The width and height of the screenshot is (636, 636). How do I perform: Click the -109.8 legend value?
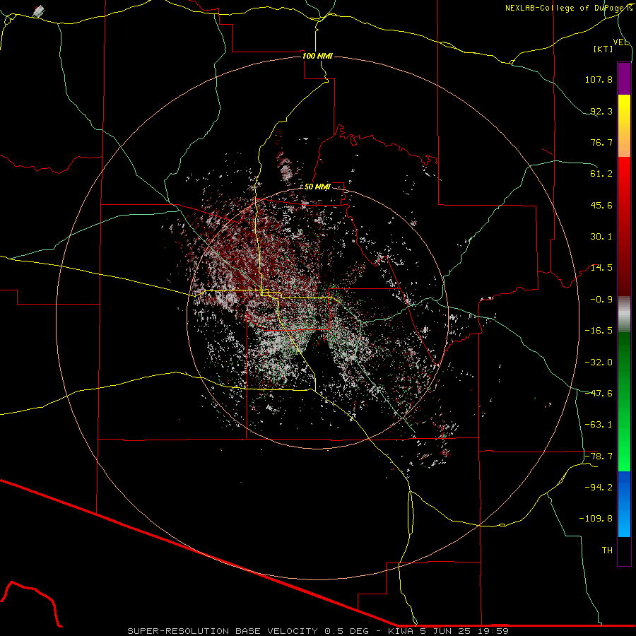click(596, 519)
